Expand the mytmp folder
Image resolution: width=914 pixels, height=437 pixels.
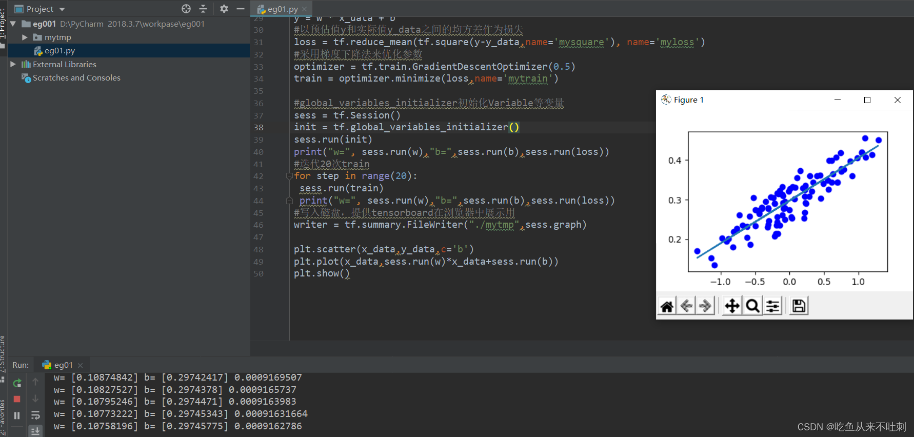tap(24, 37)
